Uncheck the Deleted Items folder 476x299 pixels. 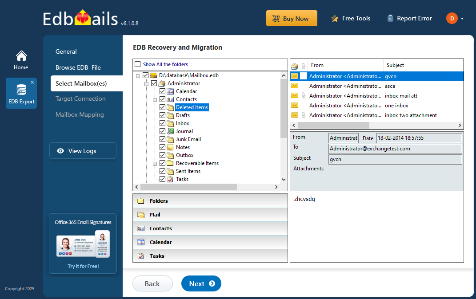pos(162,107)
